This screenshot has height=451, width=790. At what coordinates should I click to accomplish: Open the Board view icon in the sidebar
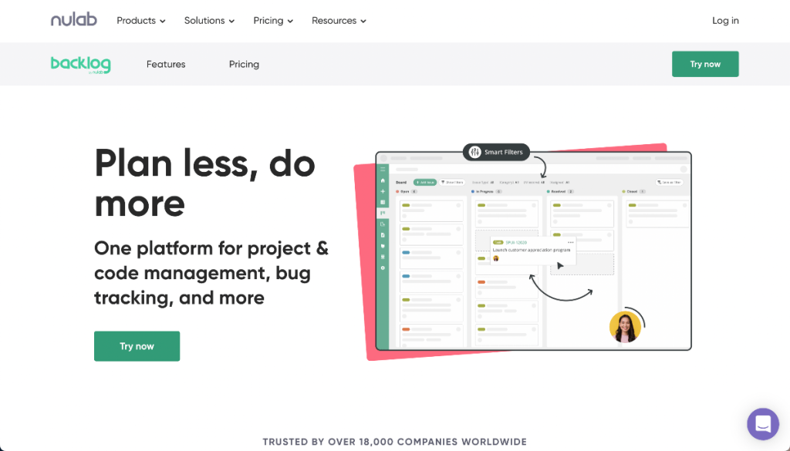383,213
